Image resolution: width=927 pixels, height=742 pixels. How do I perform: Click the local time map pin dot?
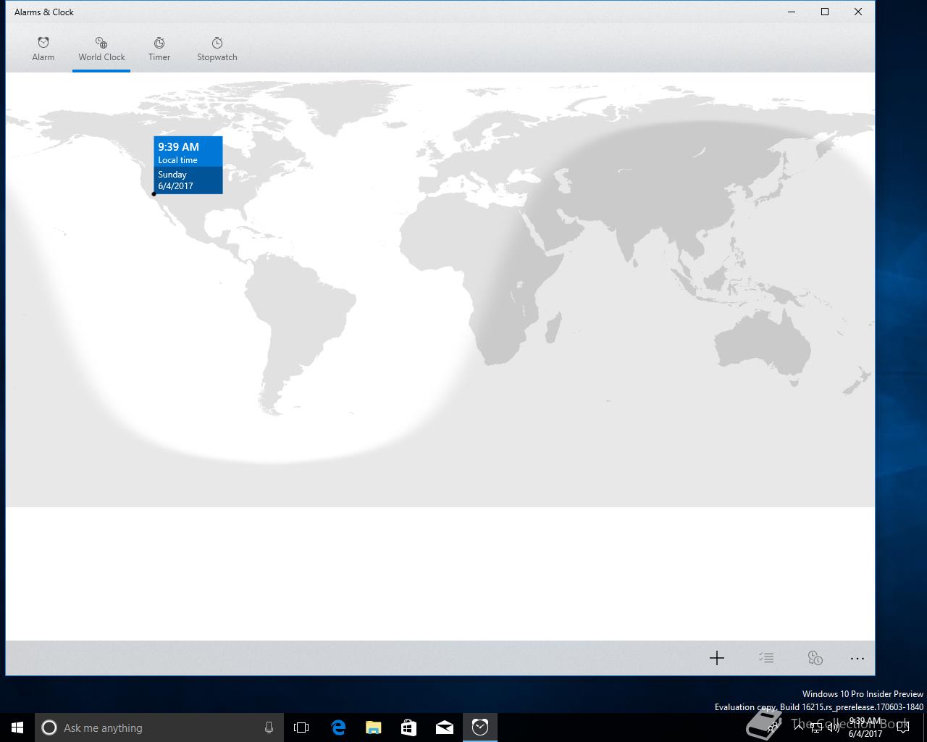pos(154,194)
